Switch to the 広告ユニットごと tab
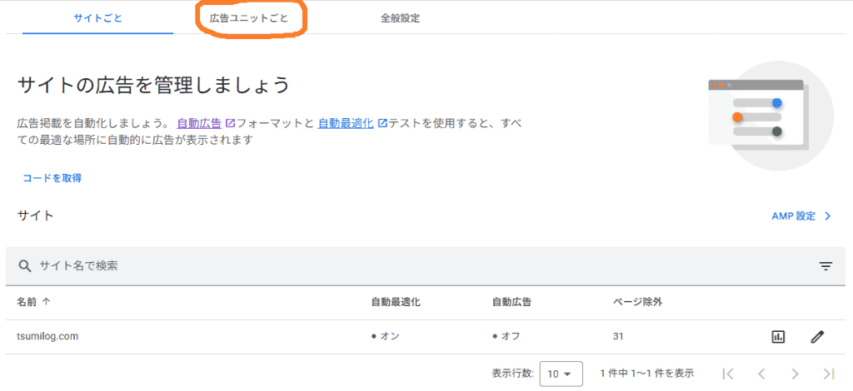Screen dimensions: 853x391 [x=248, y=18]
